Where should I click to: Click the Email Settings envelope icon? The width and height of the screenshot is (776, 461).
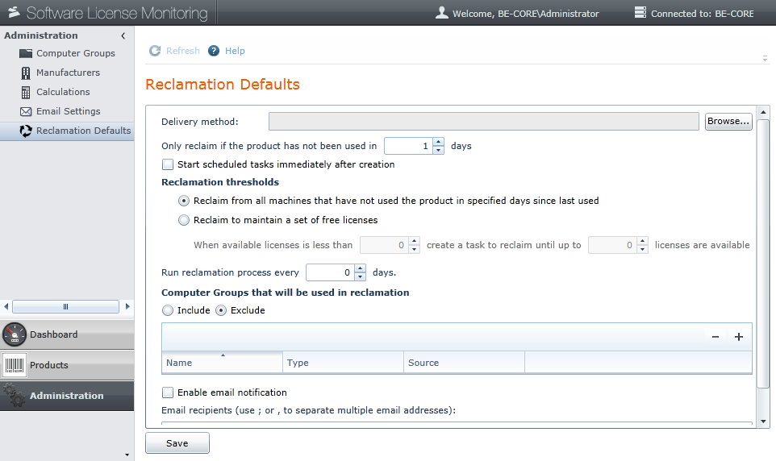pos(26,111)
